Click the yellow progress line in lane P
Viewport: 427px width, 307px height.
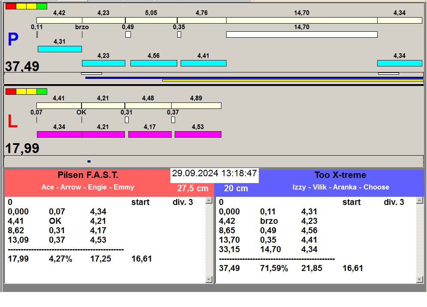[293, 81]
